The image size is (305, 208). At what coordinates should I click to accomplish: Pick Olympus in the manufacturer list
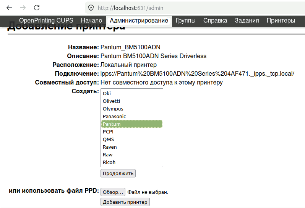click(x=132, y=109)
